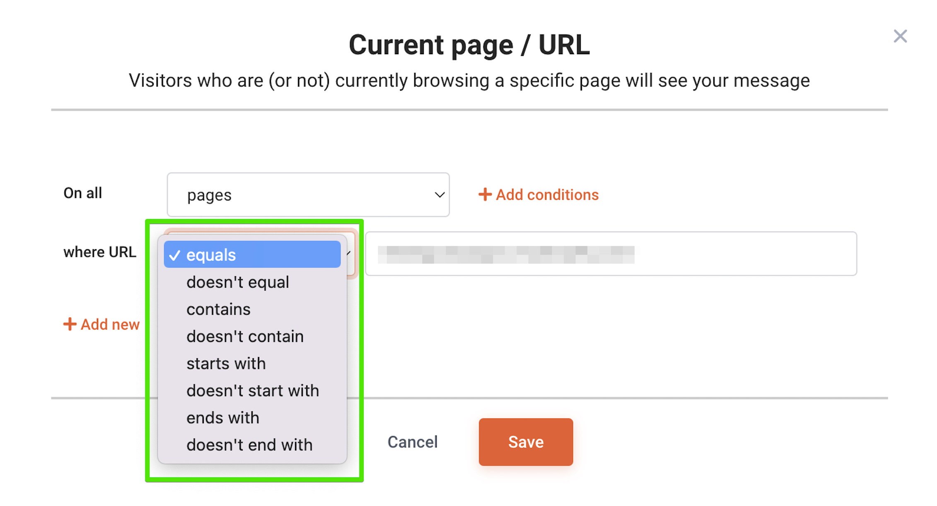
Task: Close the Current page / URL dialog
Action: (x=900, y=36)
